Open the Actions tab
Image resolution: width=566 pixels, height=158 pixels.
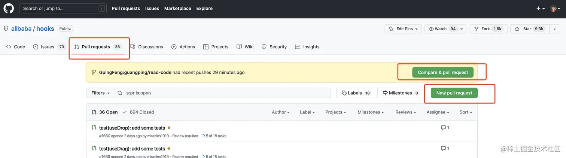183,47
